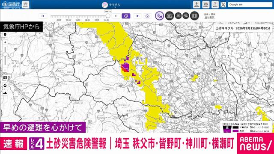Image resolution: width=274 pixels, height=154 pixels.
Task: Step forward one time frame
Action: click(116, 16)
